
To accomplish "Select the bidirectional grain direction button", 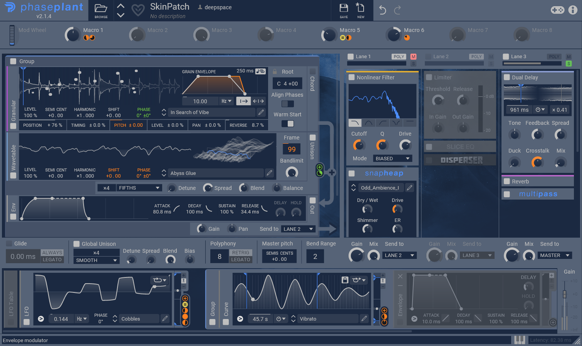I will coord(258,101).
